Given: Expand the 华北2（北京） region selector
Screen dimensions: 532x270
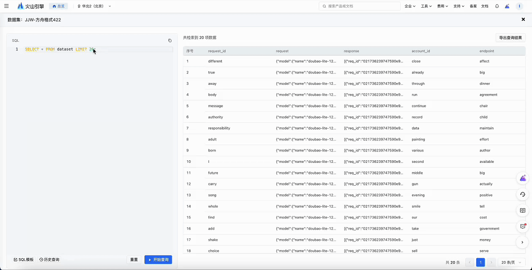Looking at the screenshot, I should (94, 6).
